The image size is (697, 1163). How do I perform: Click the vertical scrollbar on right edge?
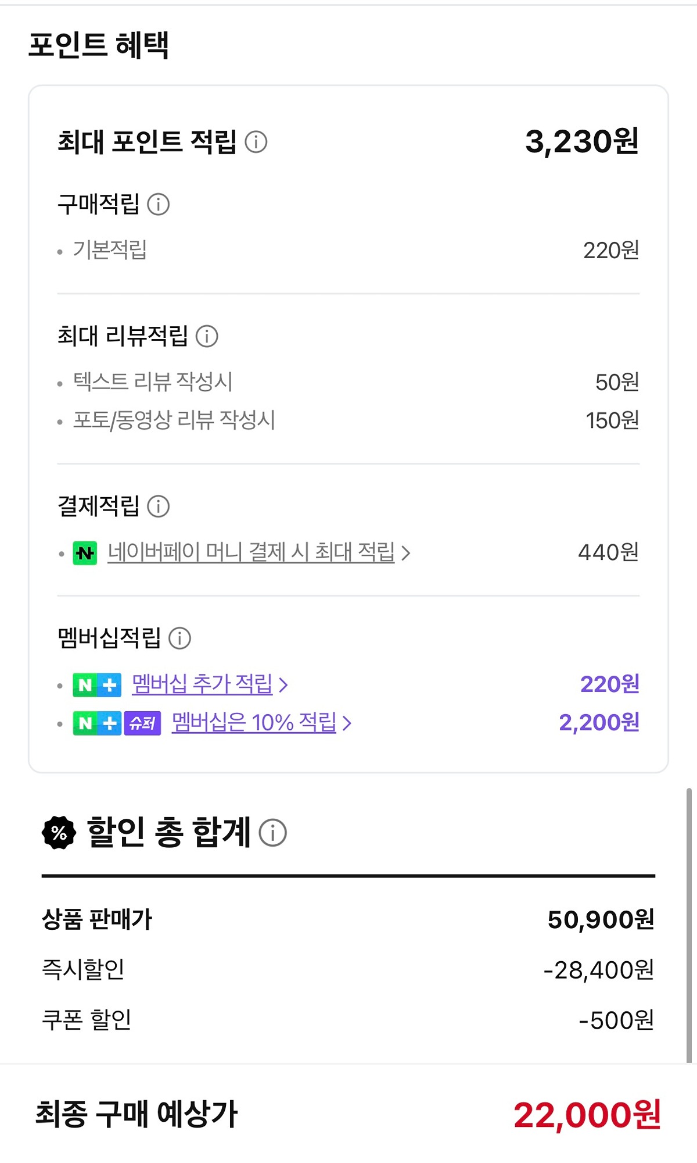point(689,925)
